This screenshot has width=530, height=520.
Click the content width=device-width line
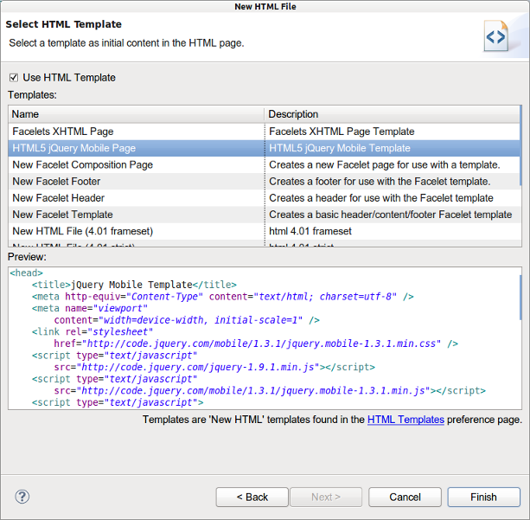(187, 320)
